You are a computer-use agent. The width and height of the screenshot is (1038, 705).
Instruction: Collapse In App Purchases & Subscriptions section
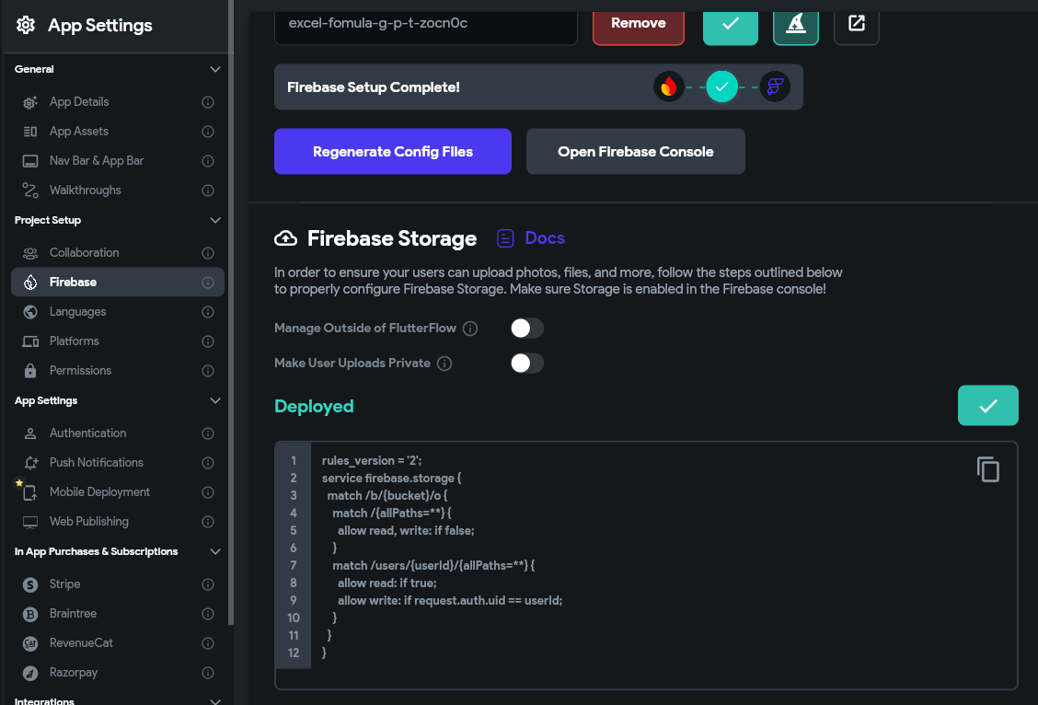click(215, 551)
